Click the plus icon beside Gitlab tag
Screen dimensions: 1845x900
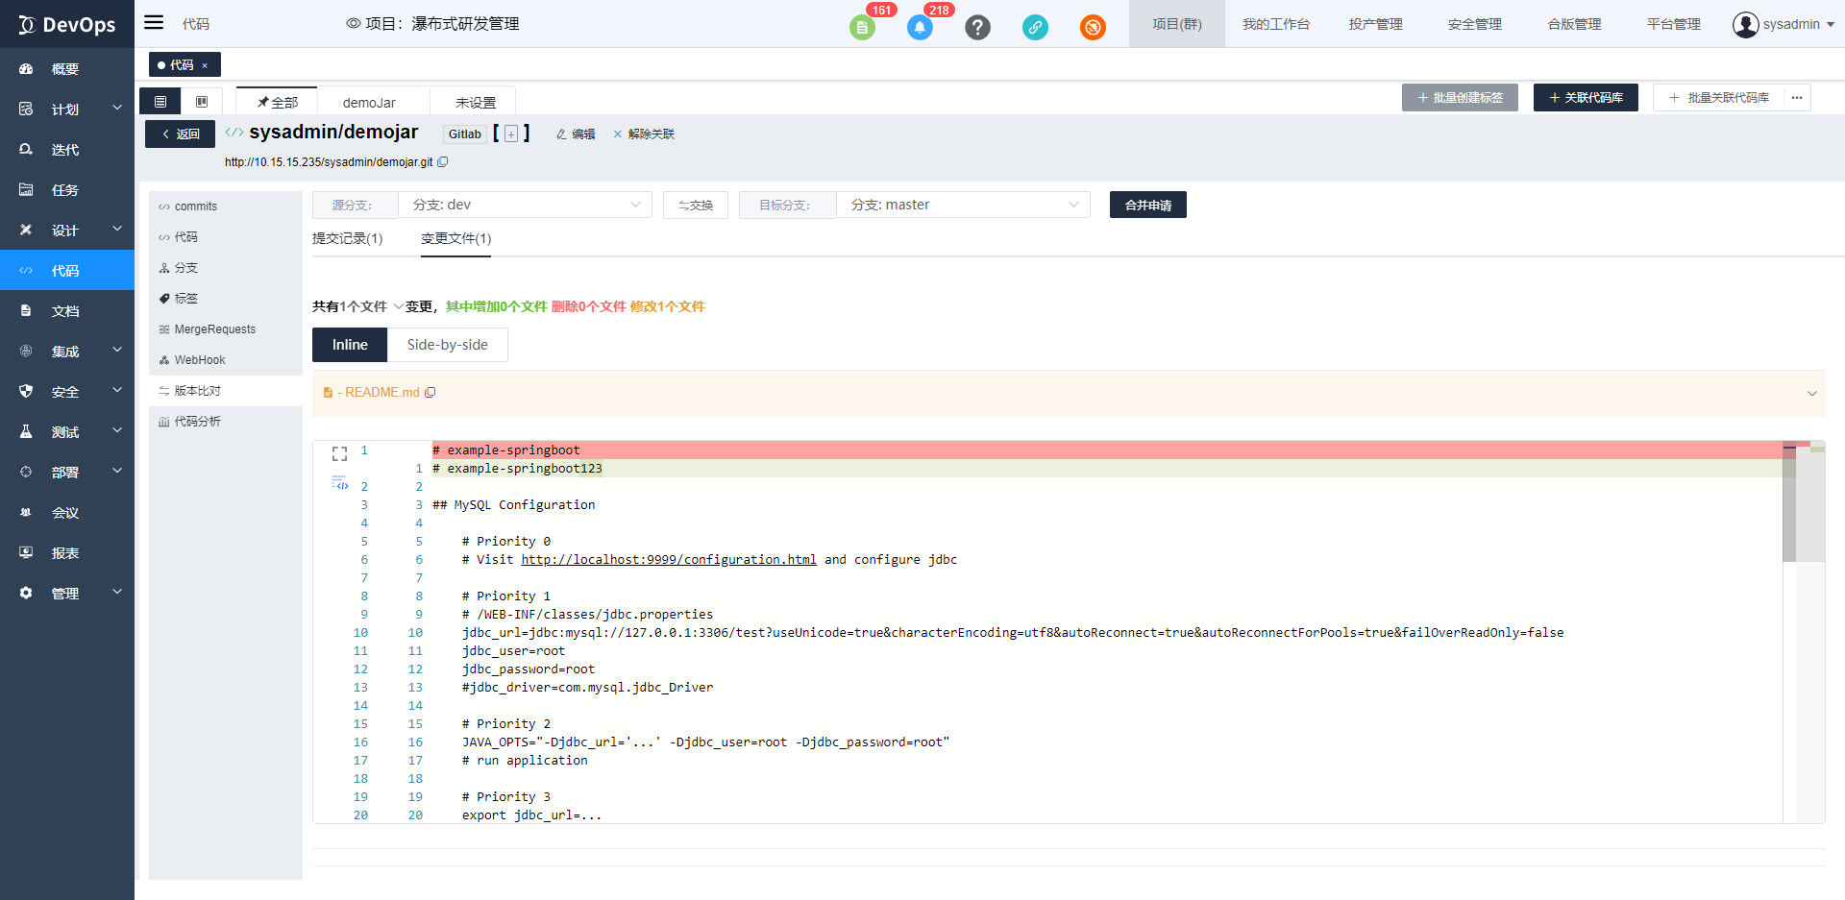point(511,134)
